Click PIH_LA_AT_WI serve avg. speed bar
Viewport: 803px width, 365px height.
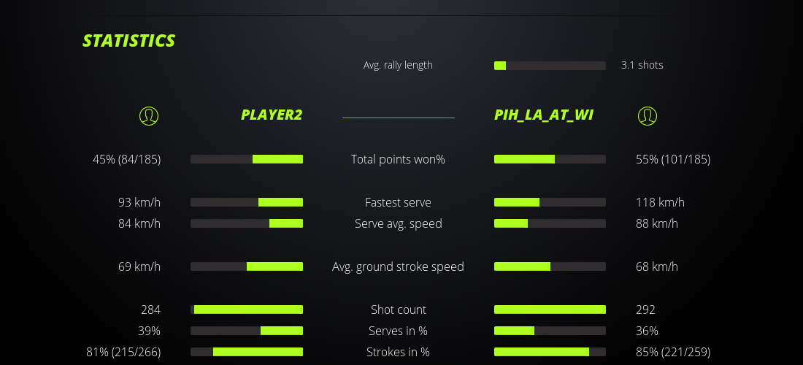[550, 223]
